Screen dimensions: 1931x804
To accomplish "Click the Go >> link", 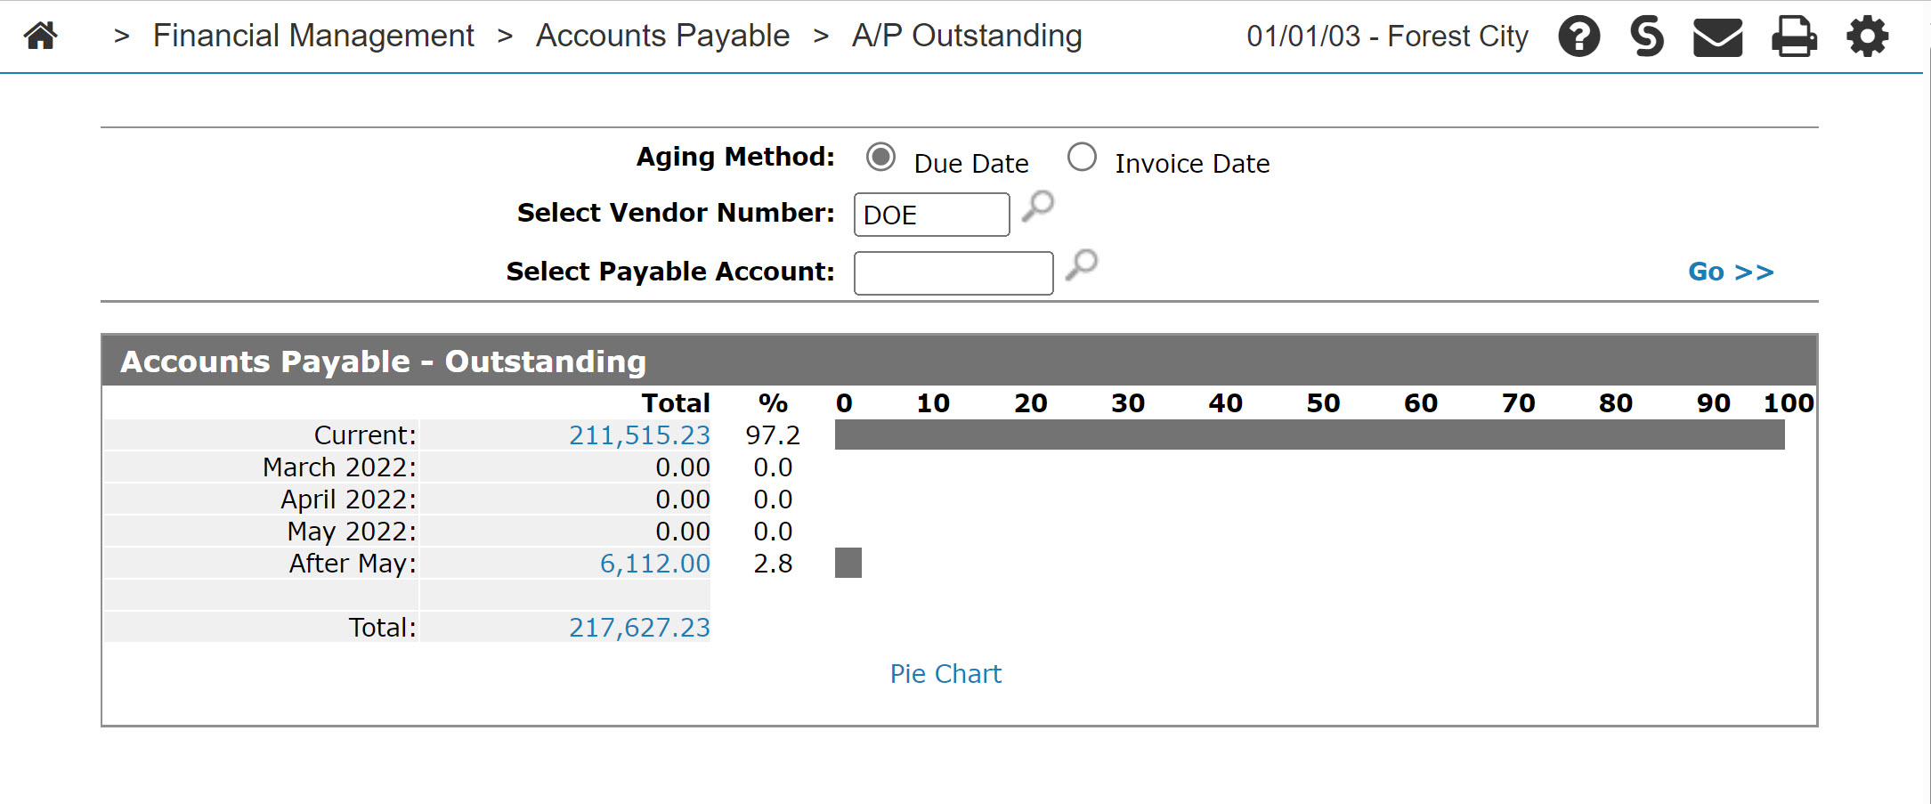I will click(1731, 272).
